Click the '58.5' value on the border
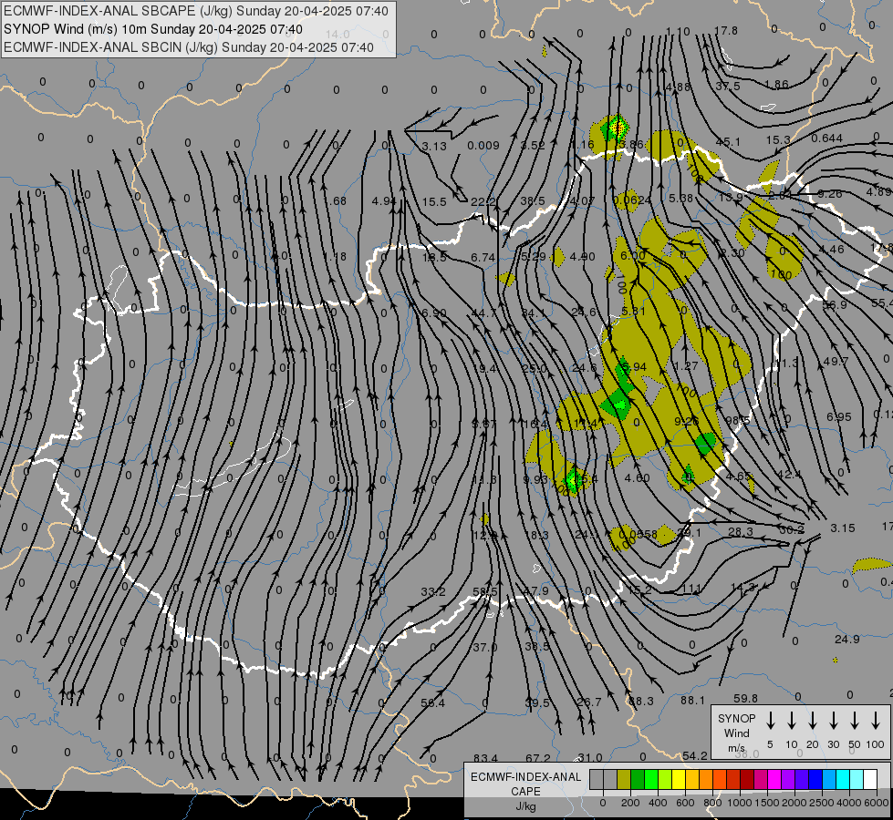Image resolution: width=893 pixels, height=820 pixels. (484, 592)
